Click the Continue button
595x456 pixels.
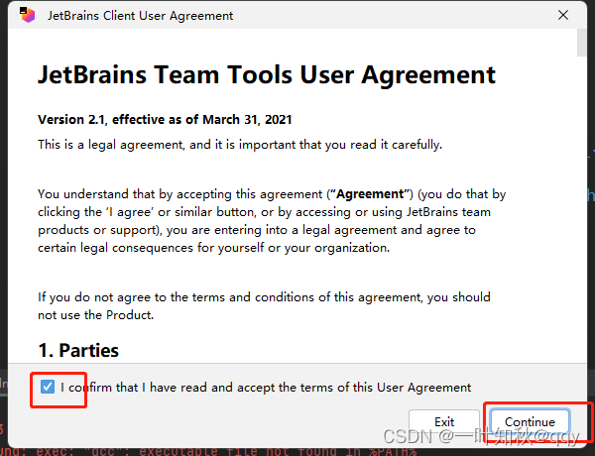pos(530,421)
